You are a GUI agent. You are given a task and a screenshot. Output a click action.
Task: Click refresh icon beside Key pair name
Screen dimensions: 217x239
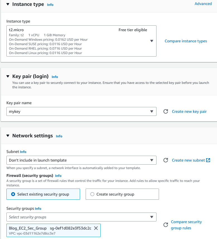pyautogui.click(x=166, y=111)
